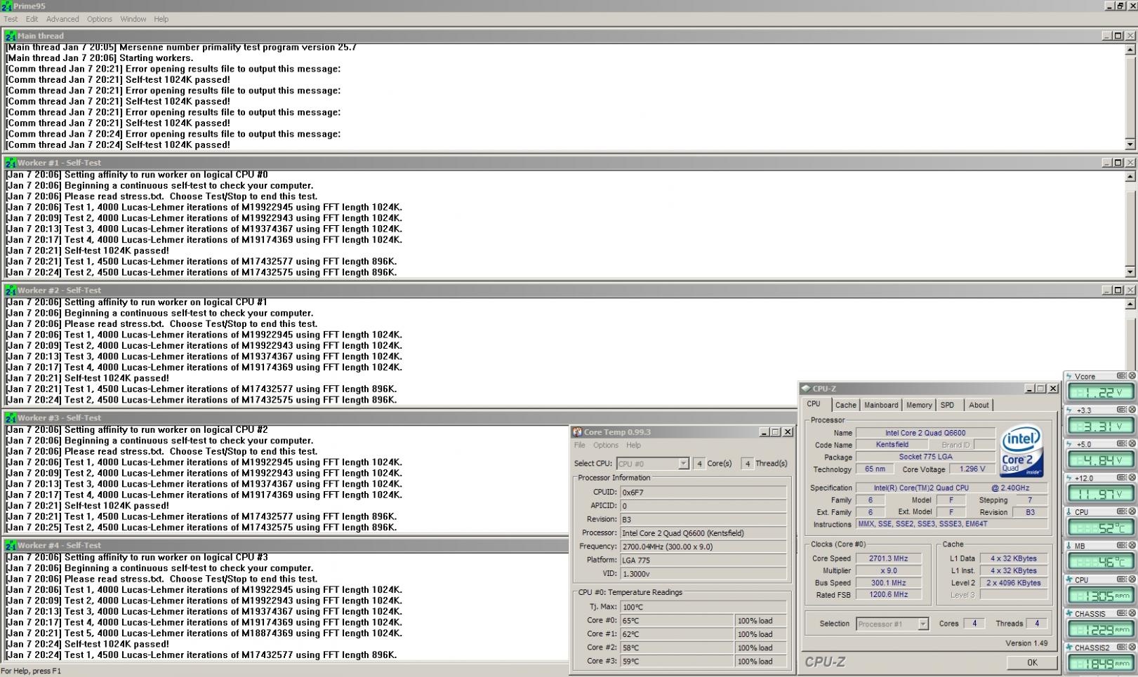Click the Main thread scrollbar up arrow
The image size is (1138, 677).
(x=1130, y=50)
